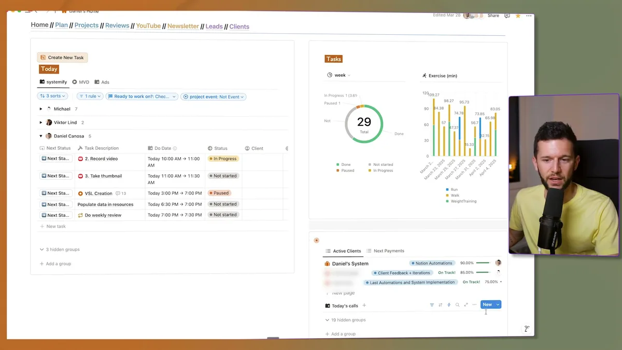Open page comments via the speech bubble icon
The image size is (622, 350).
507,16
